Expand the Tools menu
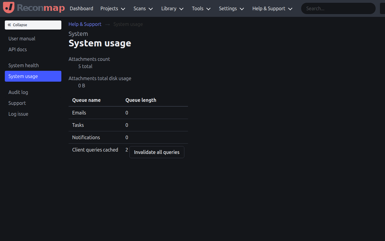Screen dimensions: 385x241 (x=201, y=8)
